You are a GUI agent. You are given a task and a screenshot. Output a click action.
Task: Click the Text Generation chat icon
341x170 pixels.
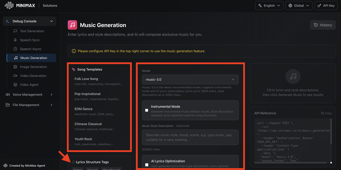pyautogui.click(x=15, y=31)
